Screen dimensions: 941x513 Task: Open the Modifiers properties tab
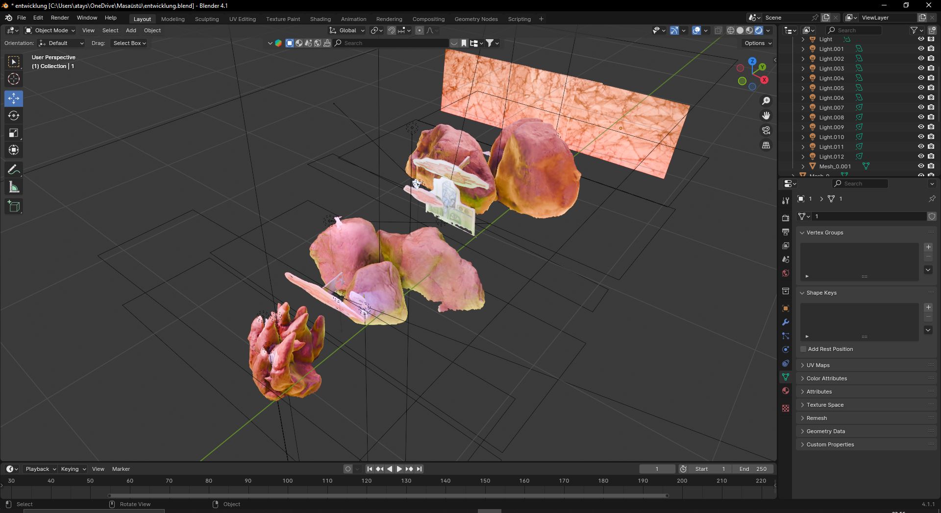point(786,322)
